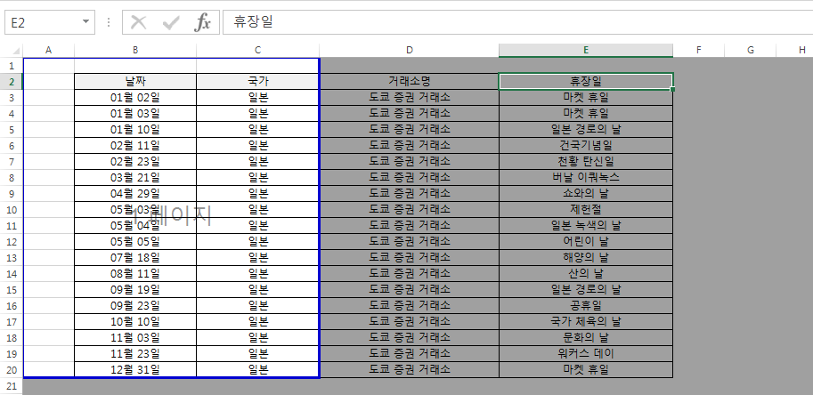Select the cell 03월 21일
813x395 pixels.
coord(135,178)
